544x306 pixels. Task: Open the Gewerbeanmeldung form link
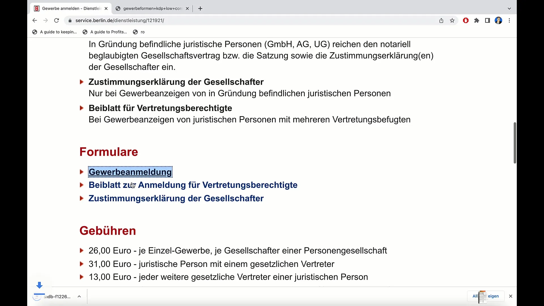tap(130, 172)
